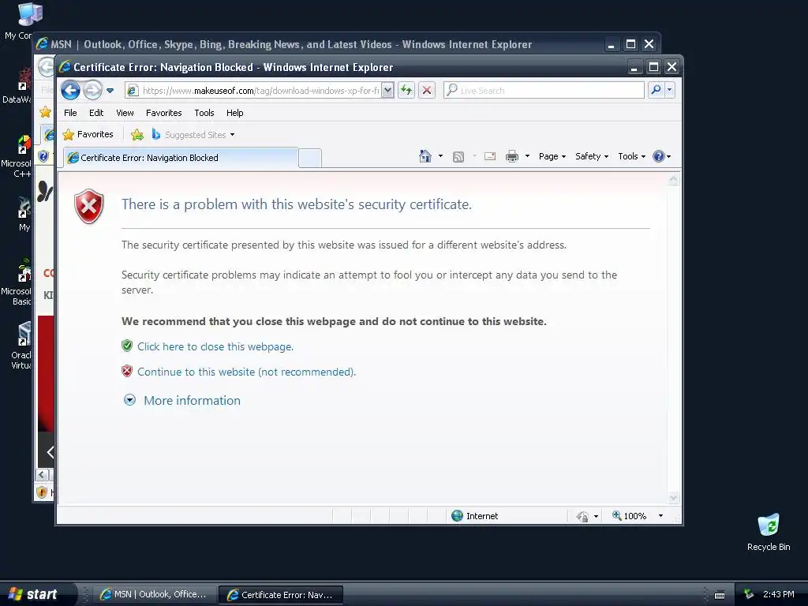Screen dimensions: 808x606
Task: Click the favorites star in MSN window
Action: 45,112
